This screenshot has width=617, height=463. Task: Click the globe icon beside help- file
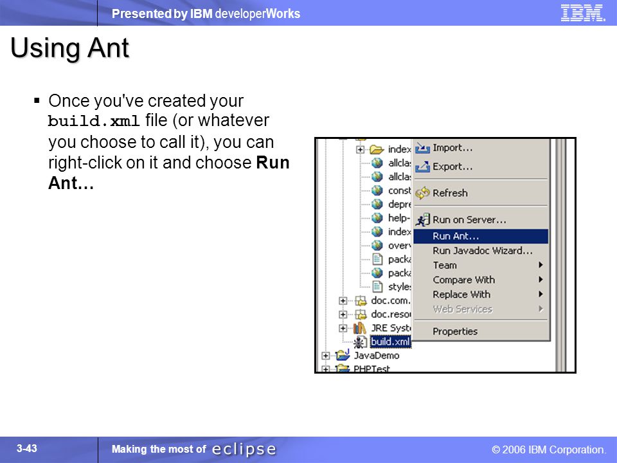pyautogui.click(x=377, y=218)
